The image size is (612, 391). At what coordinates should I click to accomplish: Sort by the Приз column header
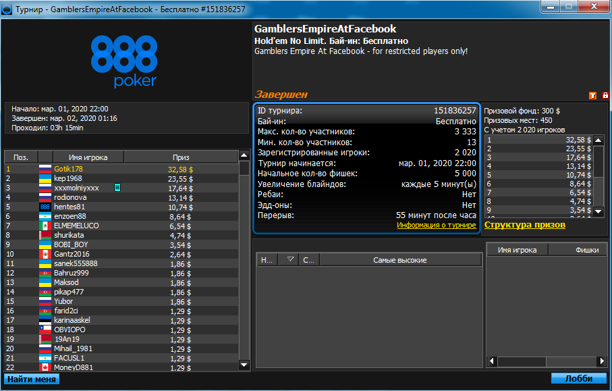pyautogui.click(x=181, y=157)
